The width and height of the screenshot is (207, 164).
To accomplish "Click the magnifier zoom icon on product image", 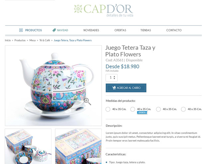I will [x=87, y=102].
